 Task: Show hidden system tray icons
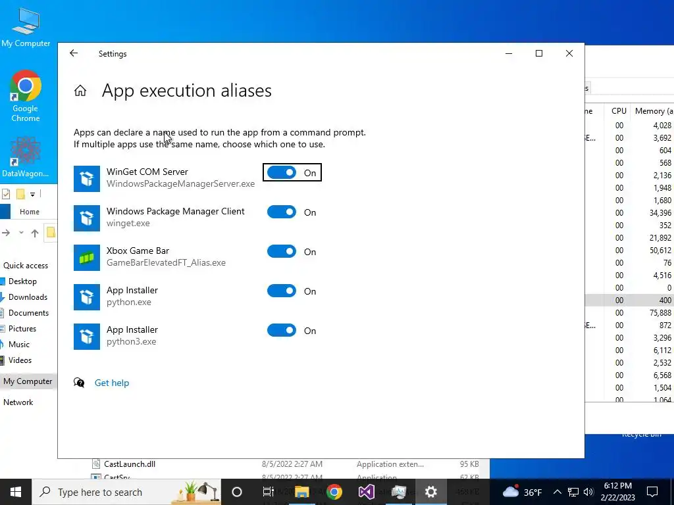pyautogui.click(x=557, y=492)
